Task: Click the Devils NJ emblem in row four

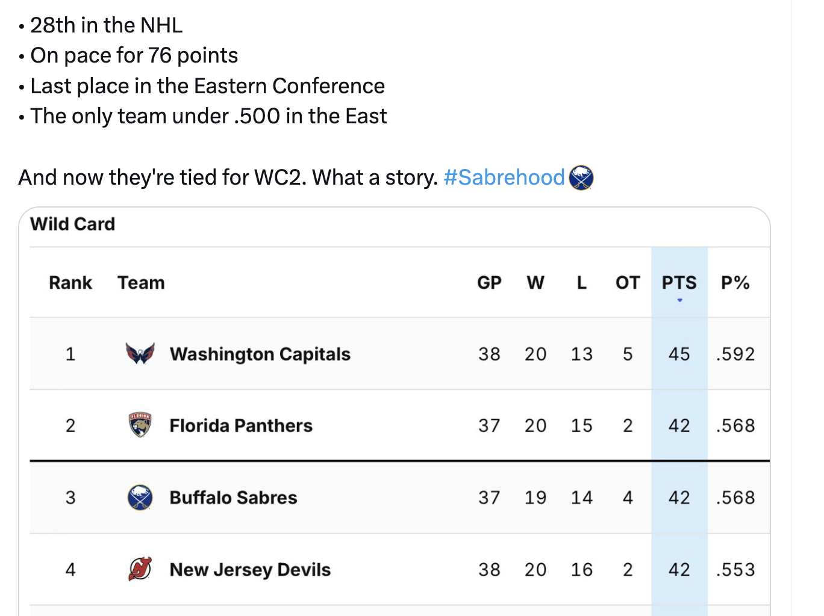Action: point(140,569)
